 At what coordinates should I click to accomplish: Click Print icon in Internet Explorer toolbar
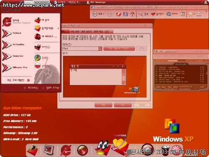point(199,14)
